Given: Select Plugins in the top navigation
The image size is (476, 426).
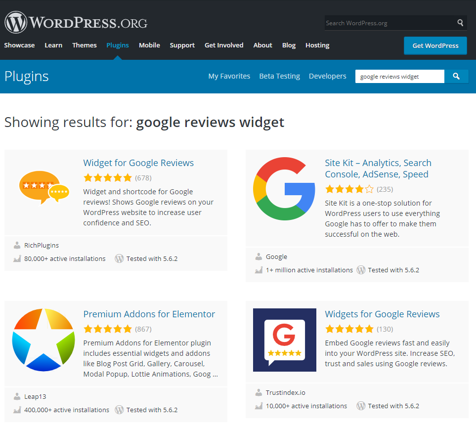Looking at the screenshot, I should point(118,45).
